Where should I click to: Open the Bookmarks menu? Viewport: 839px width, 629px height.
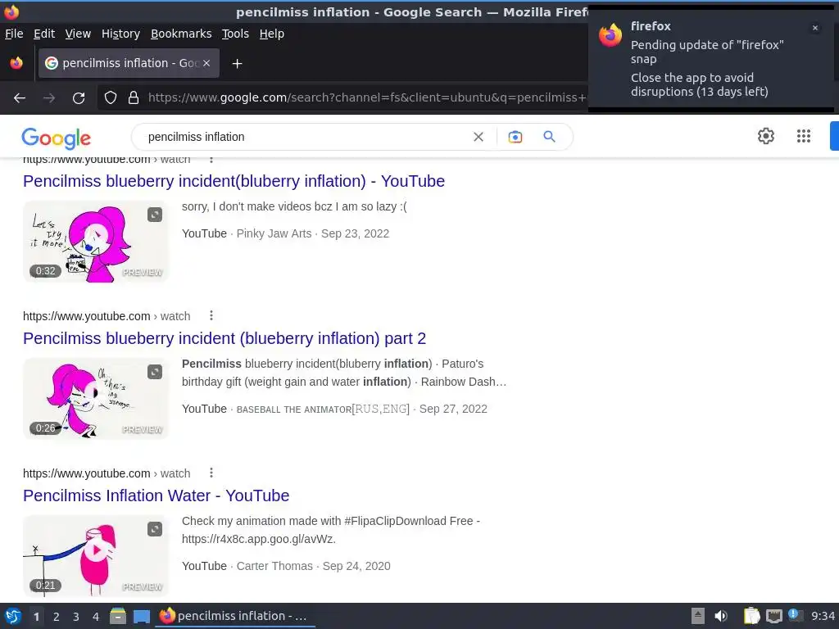(x=181, y=34)
